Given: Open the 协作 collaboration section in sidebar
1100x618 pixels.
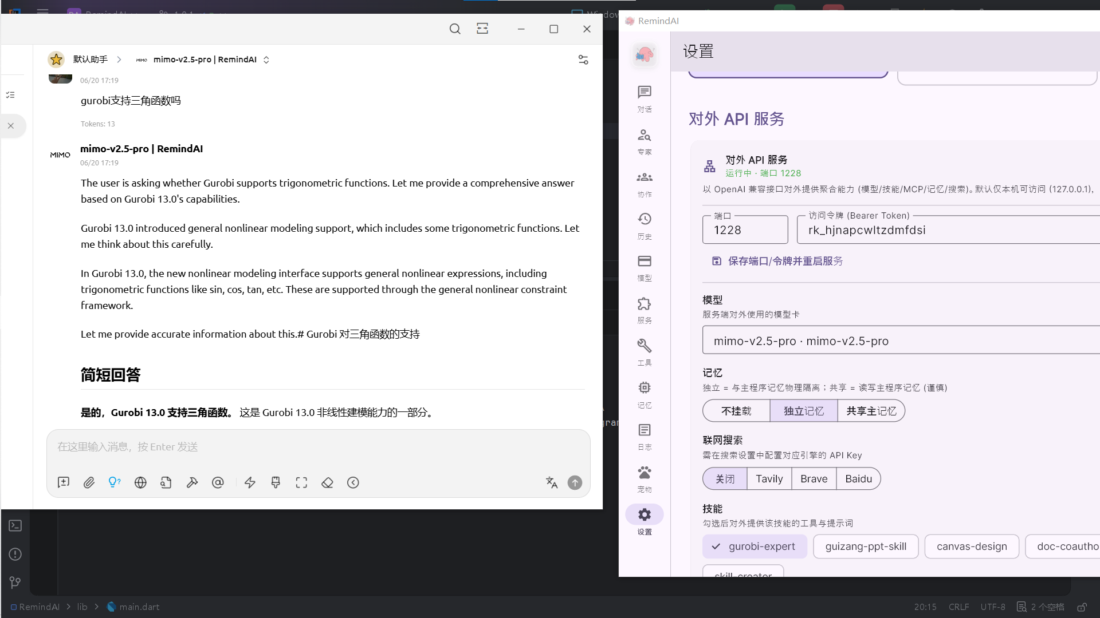Looking at the screenshot, I should (645, 184).
